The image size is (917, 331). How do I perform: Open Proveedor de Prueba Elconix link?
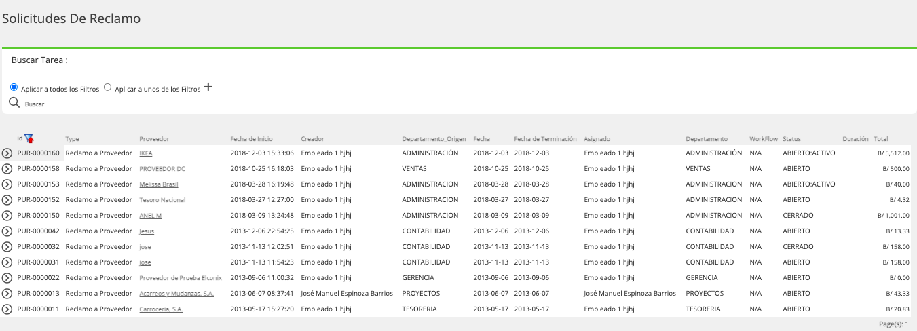[x=181, y=278]
